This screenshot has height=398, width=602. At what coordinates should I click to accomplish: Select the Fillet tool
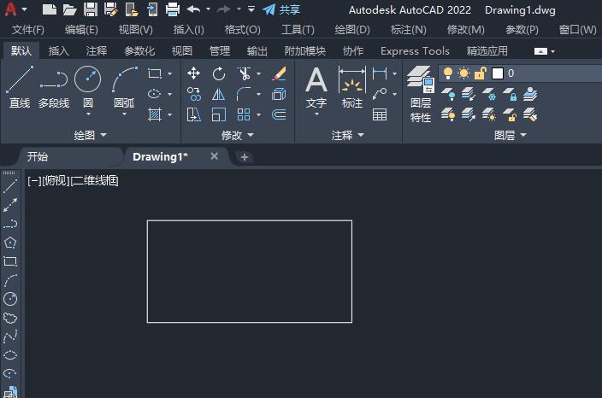coord(244,94)
